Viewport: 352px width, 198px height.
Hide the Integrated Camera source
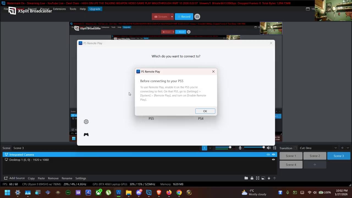(x=273, y=155)
